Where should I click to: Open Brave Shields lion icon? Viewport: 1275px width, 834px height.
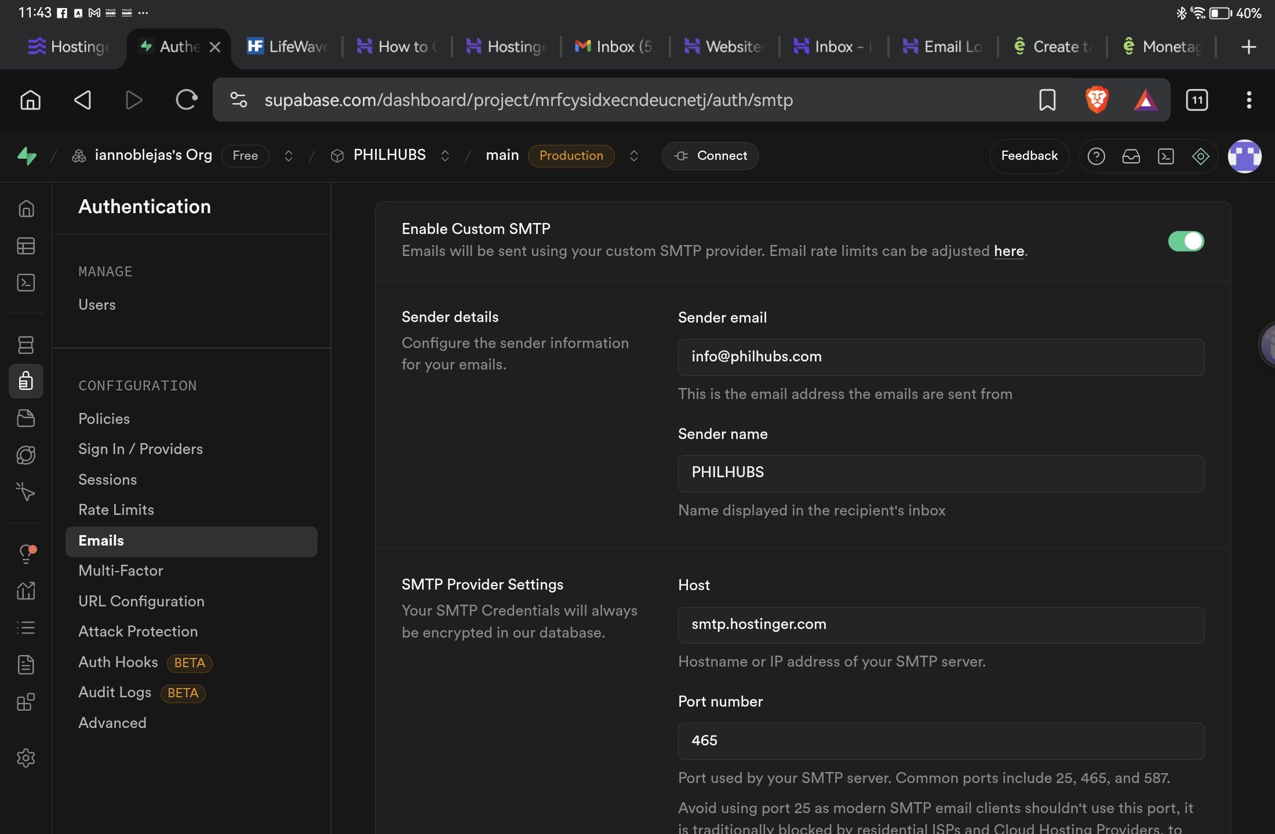pyautogui.click(x=1096, y=100)
